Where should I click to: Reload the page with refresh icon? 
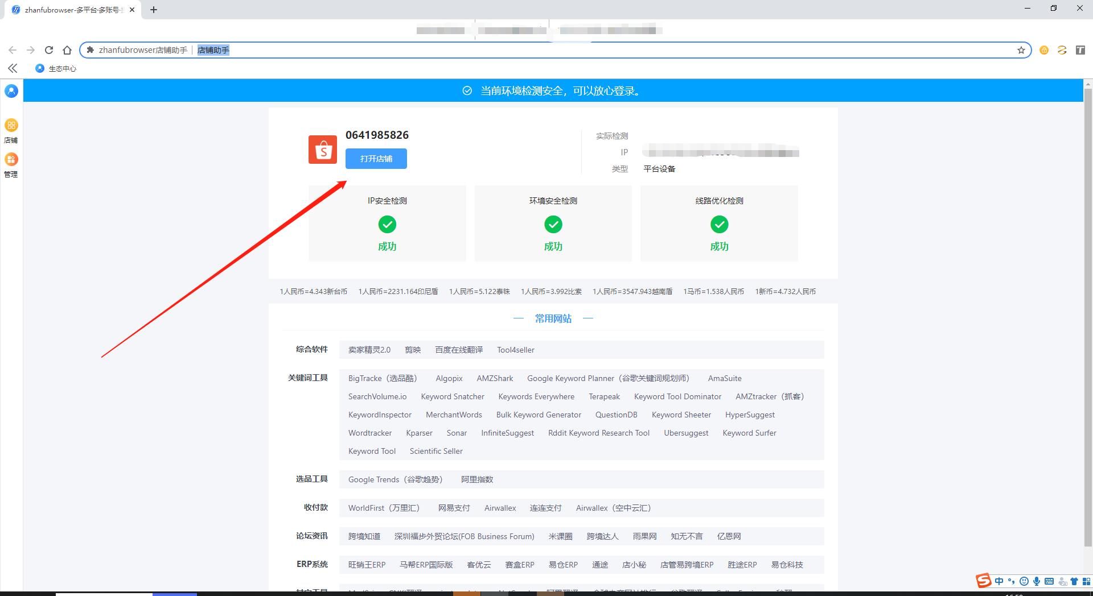[x=49, y=50]
